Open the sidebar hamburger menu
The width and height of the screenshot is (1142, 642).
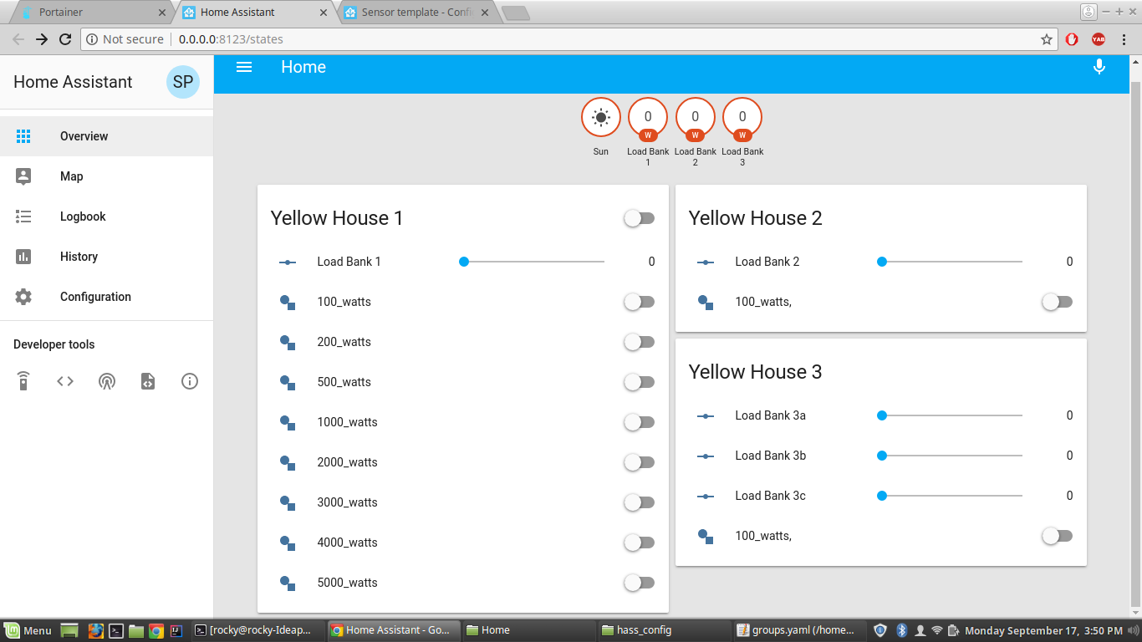tap(243, 67)
